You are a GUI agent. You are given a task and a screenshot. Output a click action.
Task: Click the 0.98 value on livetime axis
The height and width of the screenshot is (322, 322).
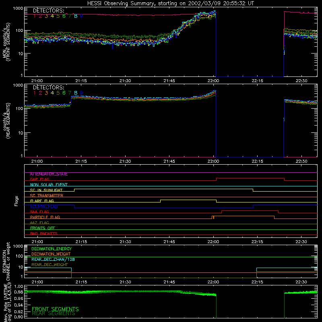click(19, 292)
